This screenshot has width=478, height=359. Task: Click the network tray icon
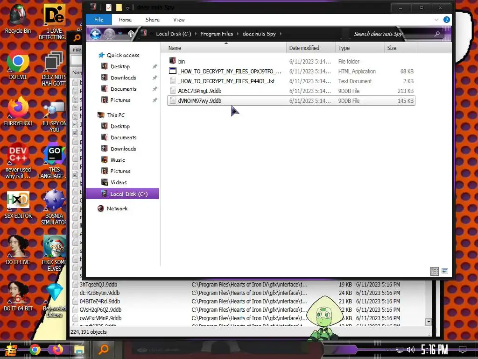coord(400,350)
